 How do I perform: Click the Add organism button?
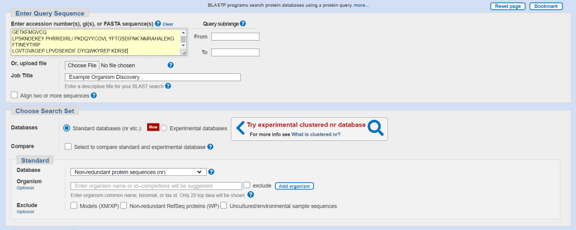(x=295, y=186)
